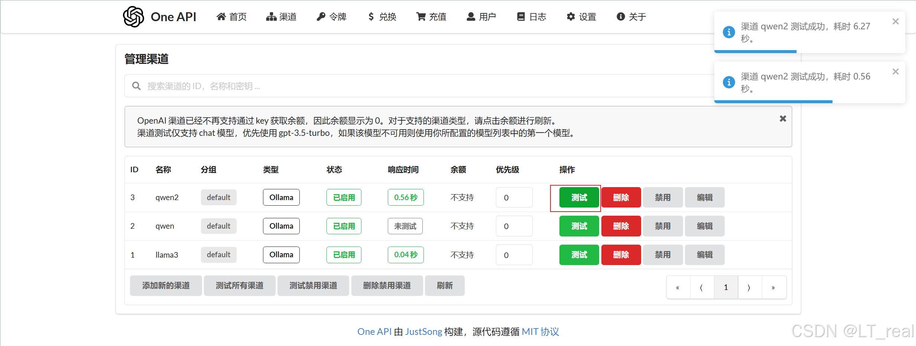Sort by ID column header
The height and width of the screenshot is (346, 916).
click(x=134, y=170)
